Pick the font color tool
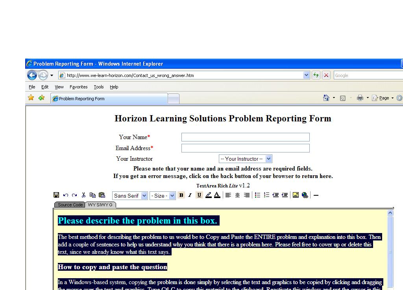This screenshot has width=403, height=290. pyautogui.click(x=217, y=195)
